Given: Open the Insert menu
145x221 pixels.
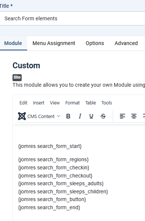Looking at the screenshot, I should coord(39,103).
